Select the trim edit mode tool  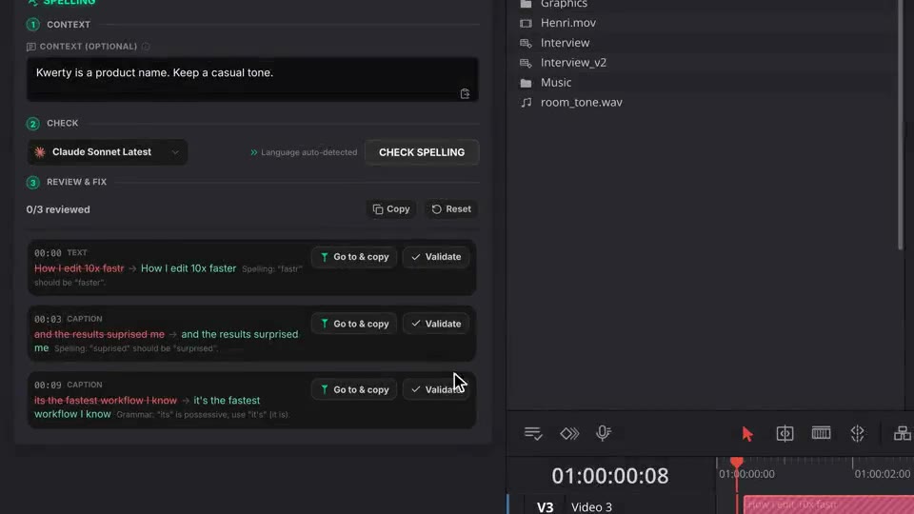[x=785, y=434]
